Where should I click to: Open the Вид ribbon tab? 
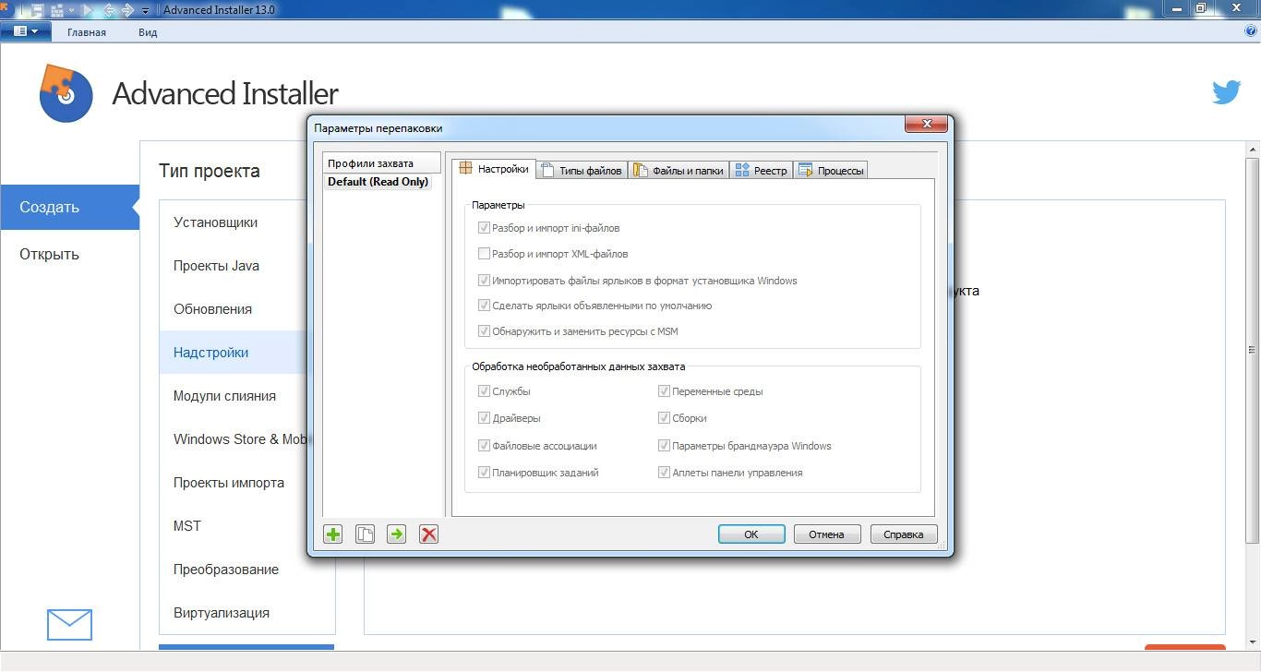pos(148,32)
